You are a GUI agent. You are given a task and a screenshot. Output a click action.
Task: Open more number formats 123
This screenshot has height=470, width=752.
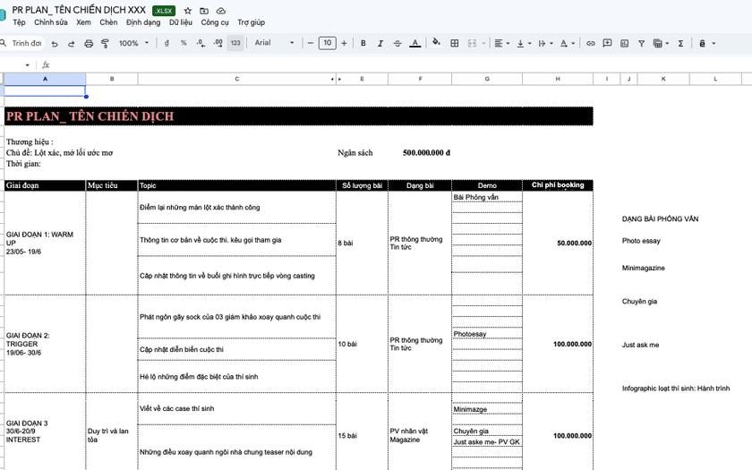point(235,43)
